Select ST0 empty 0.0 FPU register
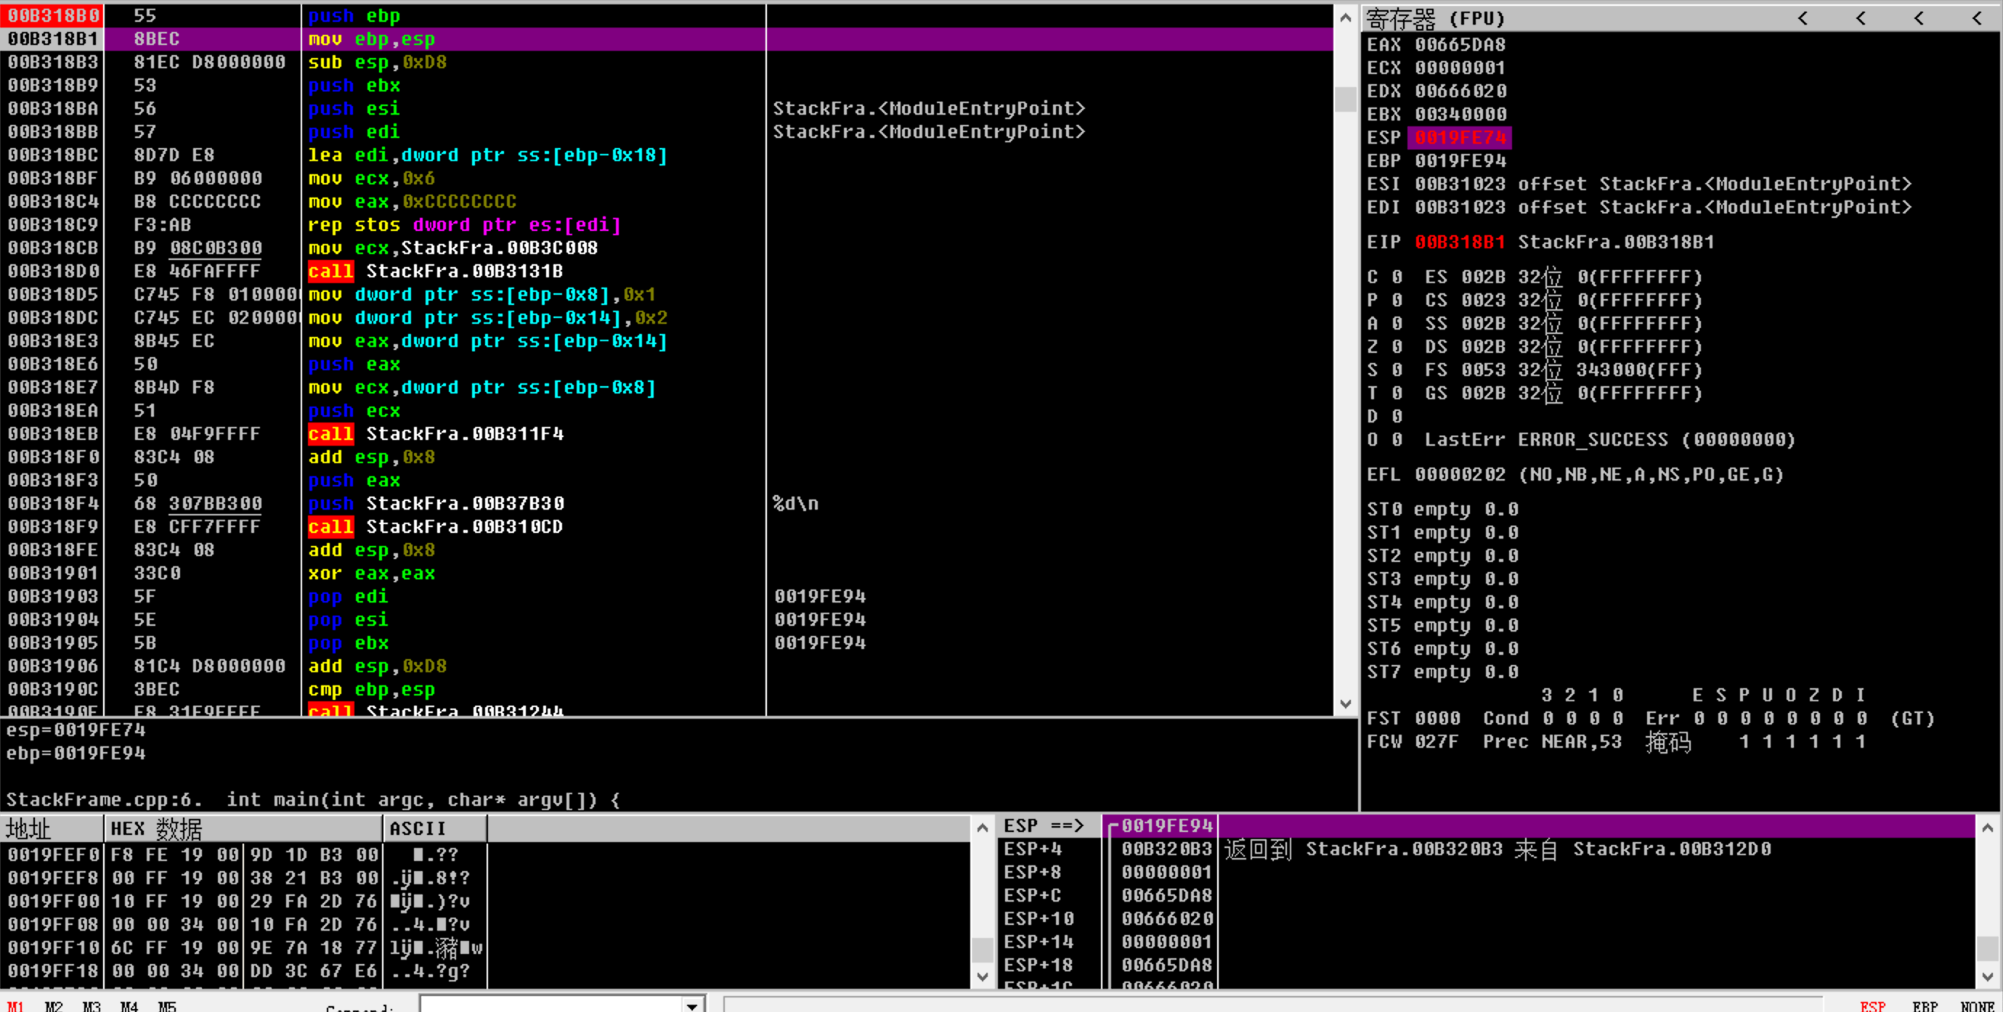The width and height of the screenshot is (2003, 1012). click(x=1442, y=510)
